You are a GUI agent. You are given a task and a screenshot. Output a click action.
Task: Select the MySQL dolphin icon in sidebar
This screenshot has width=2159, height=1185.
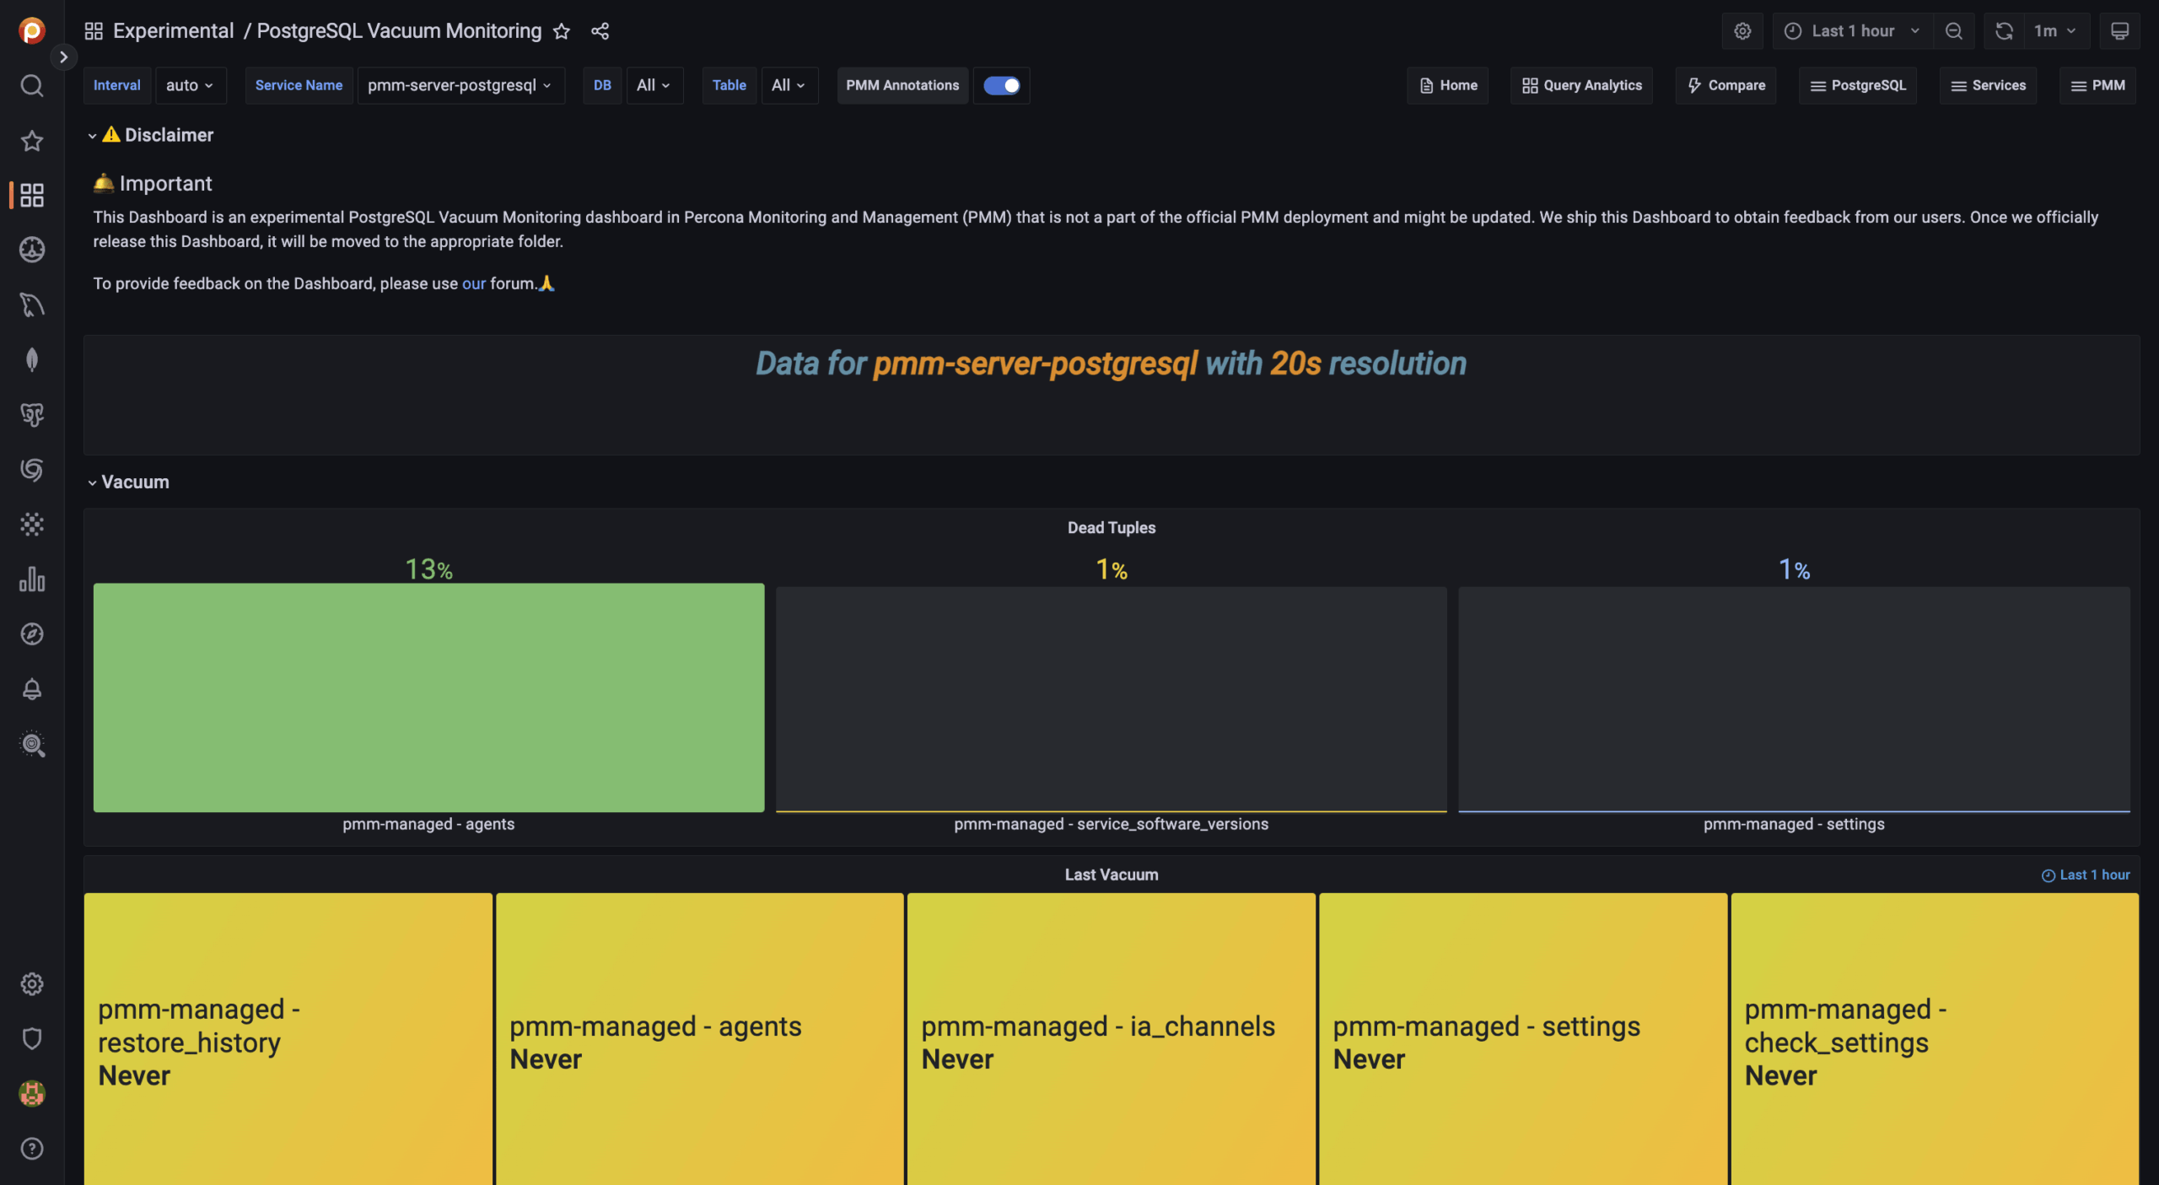31,304
